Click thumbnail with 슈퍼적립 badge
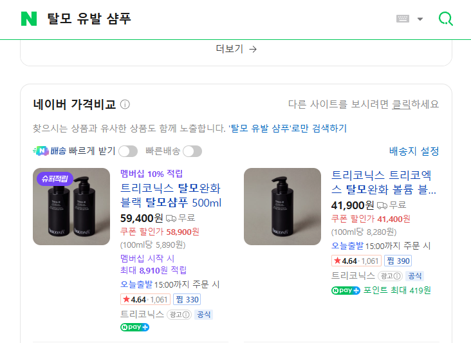 pos(71,207)
